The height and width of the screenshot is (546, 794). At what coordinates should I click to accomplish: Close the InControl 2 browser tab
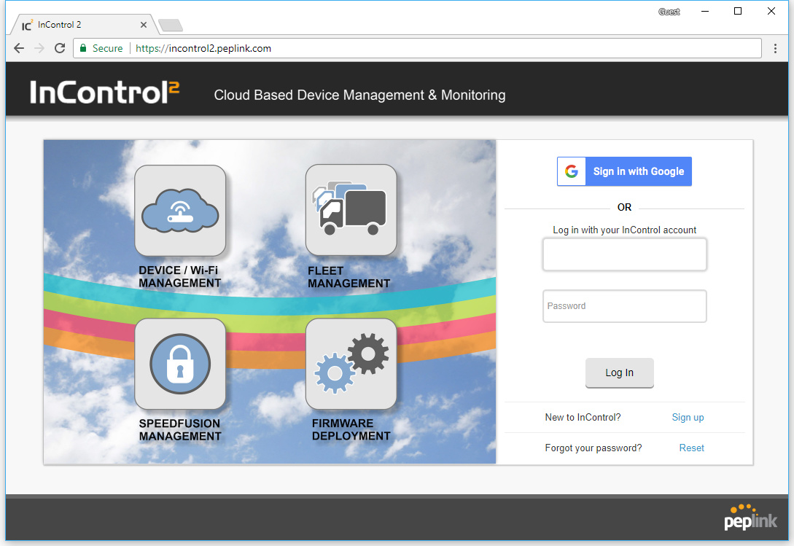click(144, 25)
